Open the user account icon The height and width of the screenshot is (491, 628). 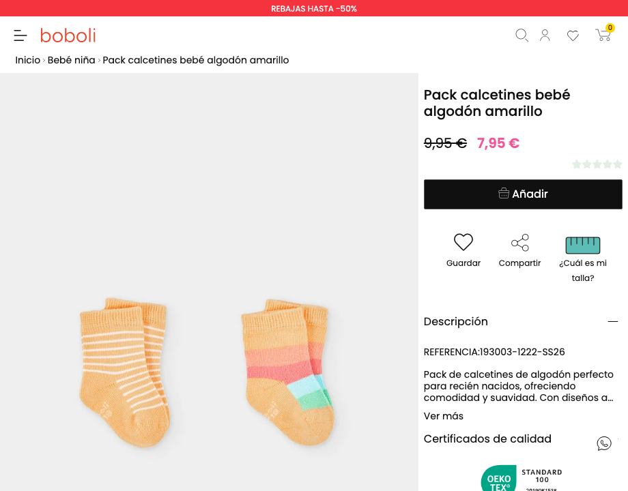pos(545,35)
